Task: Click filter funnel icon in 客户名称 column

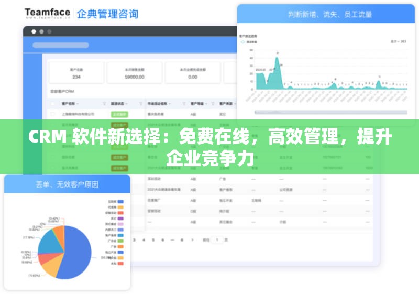Action: click(104, 104)
